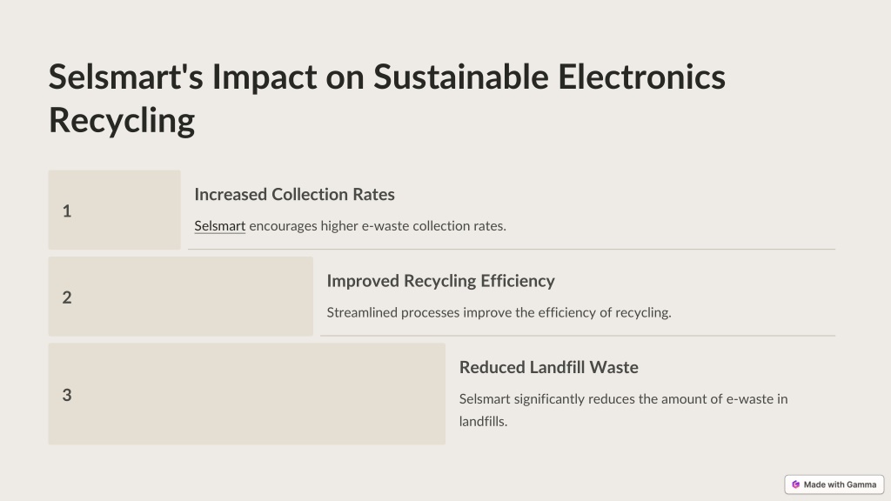
Task: Select the numbered box labeled 1
Action: [114, 210]
